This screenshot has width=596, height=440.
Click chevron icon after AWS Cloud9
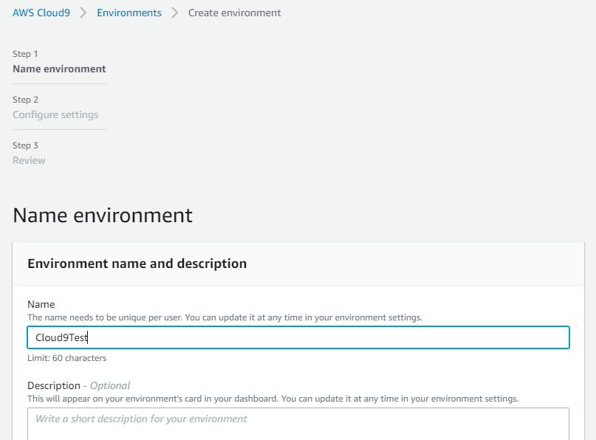[83, 13]
